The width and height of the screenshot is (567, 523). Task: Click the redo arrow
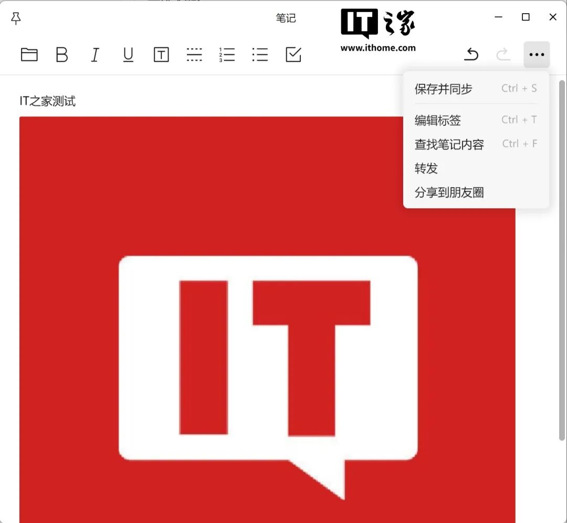click(x=503, y=55)
